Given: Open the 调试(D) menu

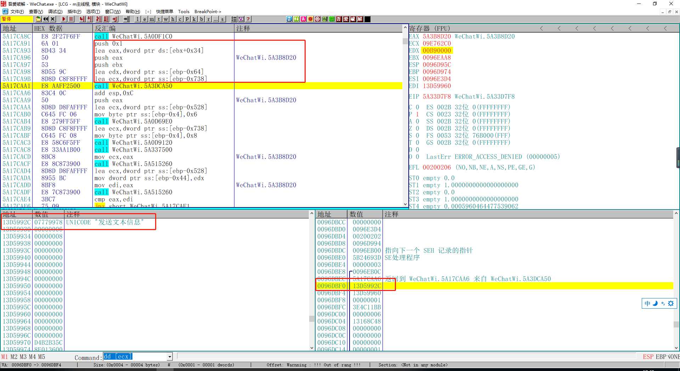Looking at the screenshot, I should [x=55, y=12].
